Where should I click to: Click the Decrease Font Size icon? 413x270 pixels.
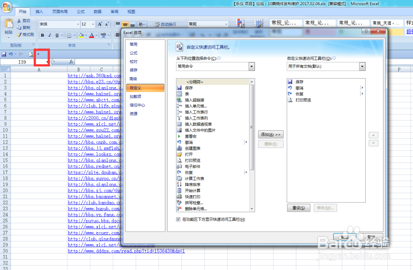(107, 24)
